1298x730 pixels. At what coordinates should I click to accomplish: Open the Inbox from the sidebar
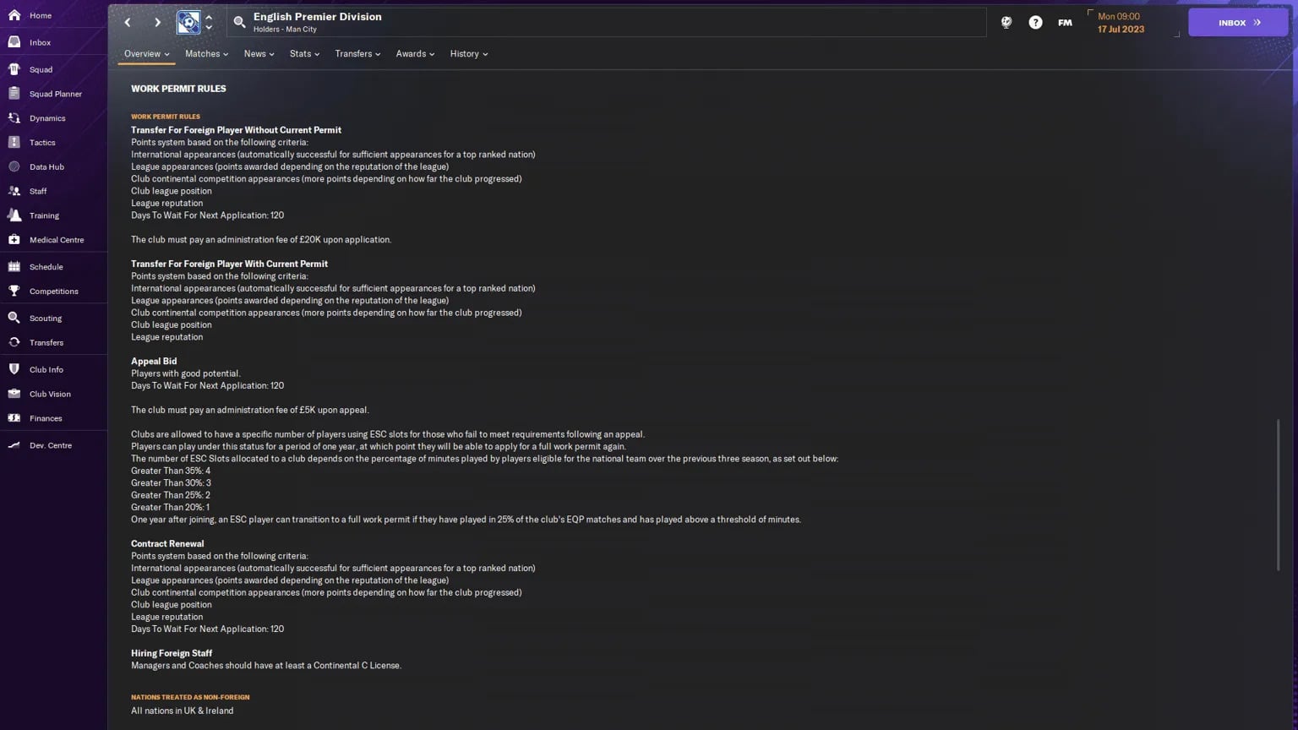39,42
